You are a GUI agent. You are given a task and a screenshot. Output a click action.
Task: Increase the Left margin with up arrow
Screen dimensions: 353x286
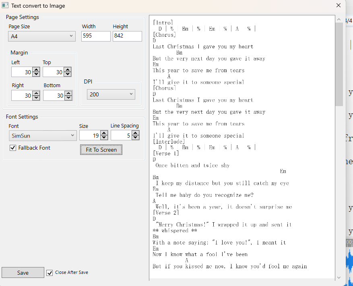[x=36, y=69]
